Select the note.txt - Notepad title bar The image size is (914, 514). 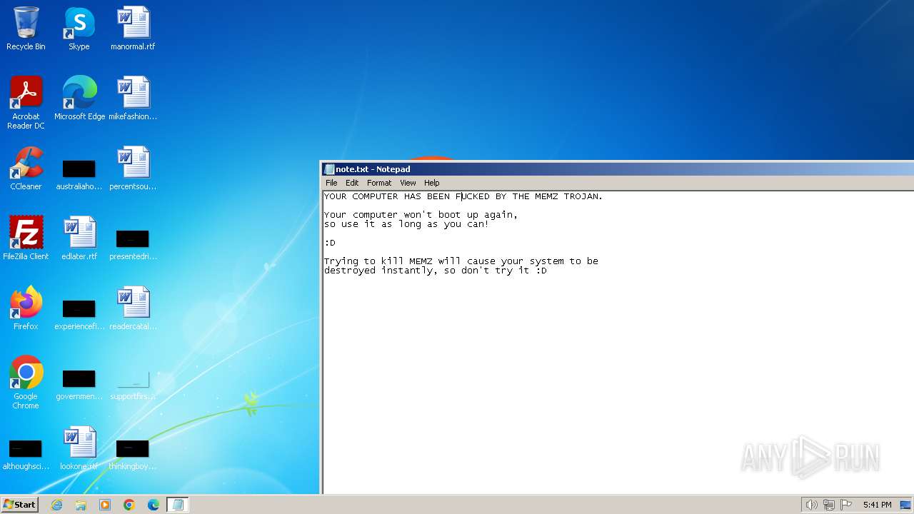(618, 169)
